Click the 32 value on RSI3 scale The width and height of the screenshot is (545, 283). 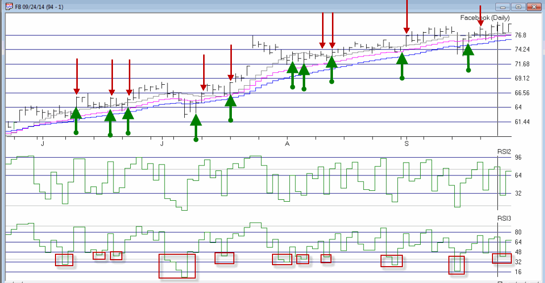(x=518, y=262)
